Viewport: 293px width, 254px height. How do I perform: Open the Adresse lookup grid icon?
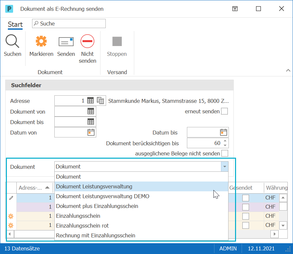tap(90, 101)
